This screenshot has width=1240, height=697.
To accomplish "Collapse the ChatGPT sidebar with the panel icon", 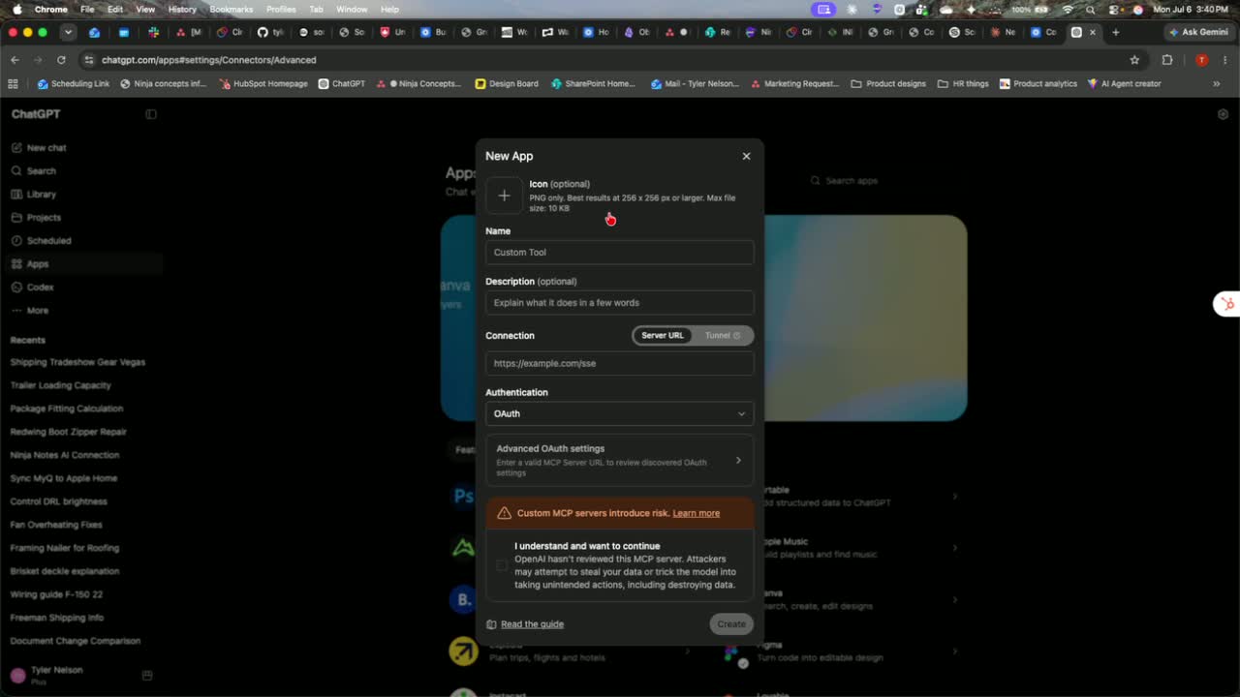I will (x=151, y=114).
